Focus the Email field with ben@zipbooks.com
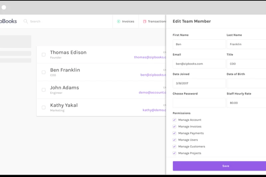This screenshot has height=177, width=266. [199, 64]
